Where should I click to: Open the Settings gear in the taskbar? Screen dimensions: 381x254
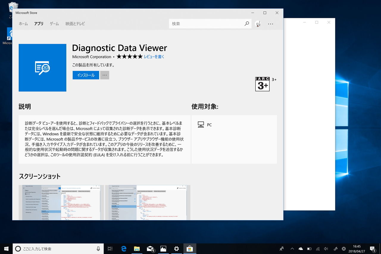177,249
